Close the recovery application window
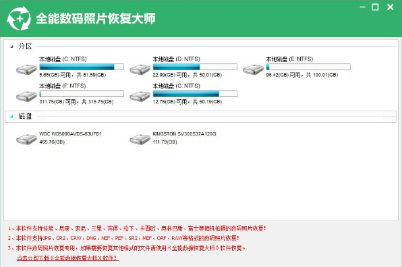 tap(391, 7)
